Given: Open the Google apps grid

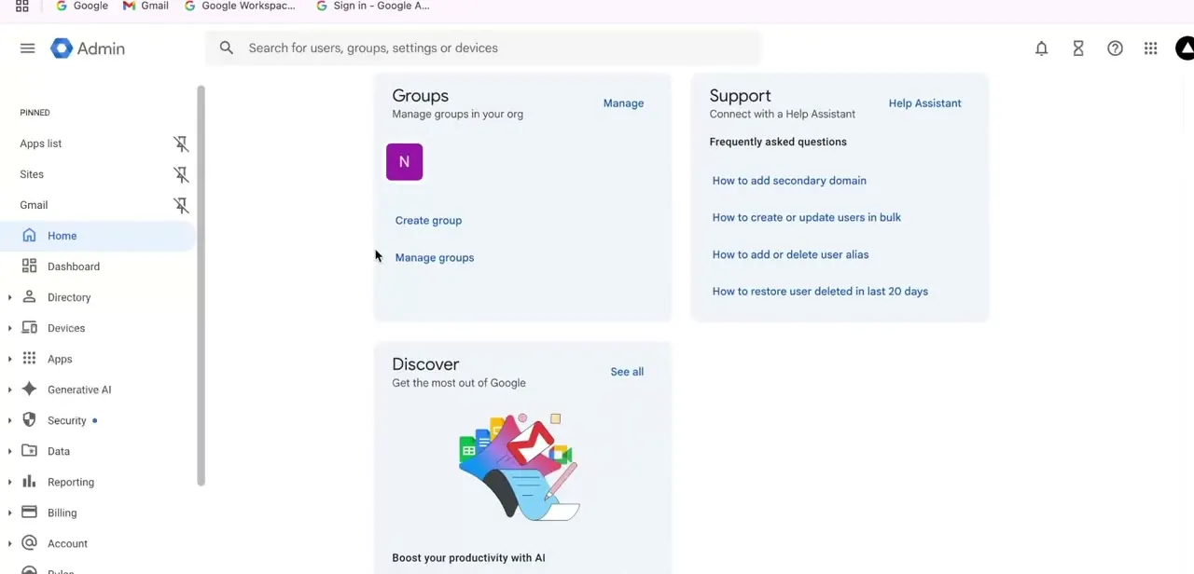Looking at the screenshot, I should coord(1150,48).
